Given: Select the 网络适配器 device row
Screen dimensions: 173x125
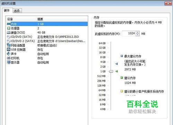Looking at the screenshot, I should 47,45.
